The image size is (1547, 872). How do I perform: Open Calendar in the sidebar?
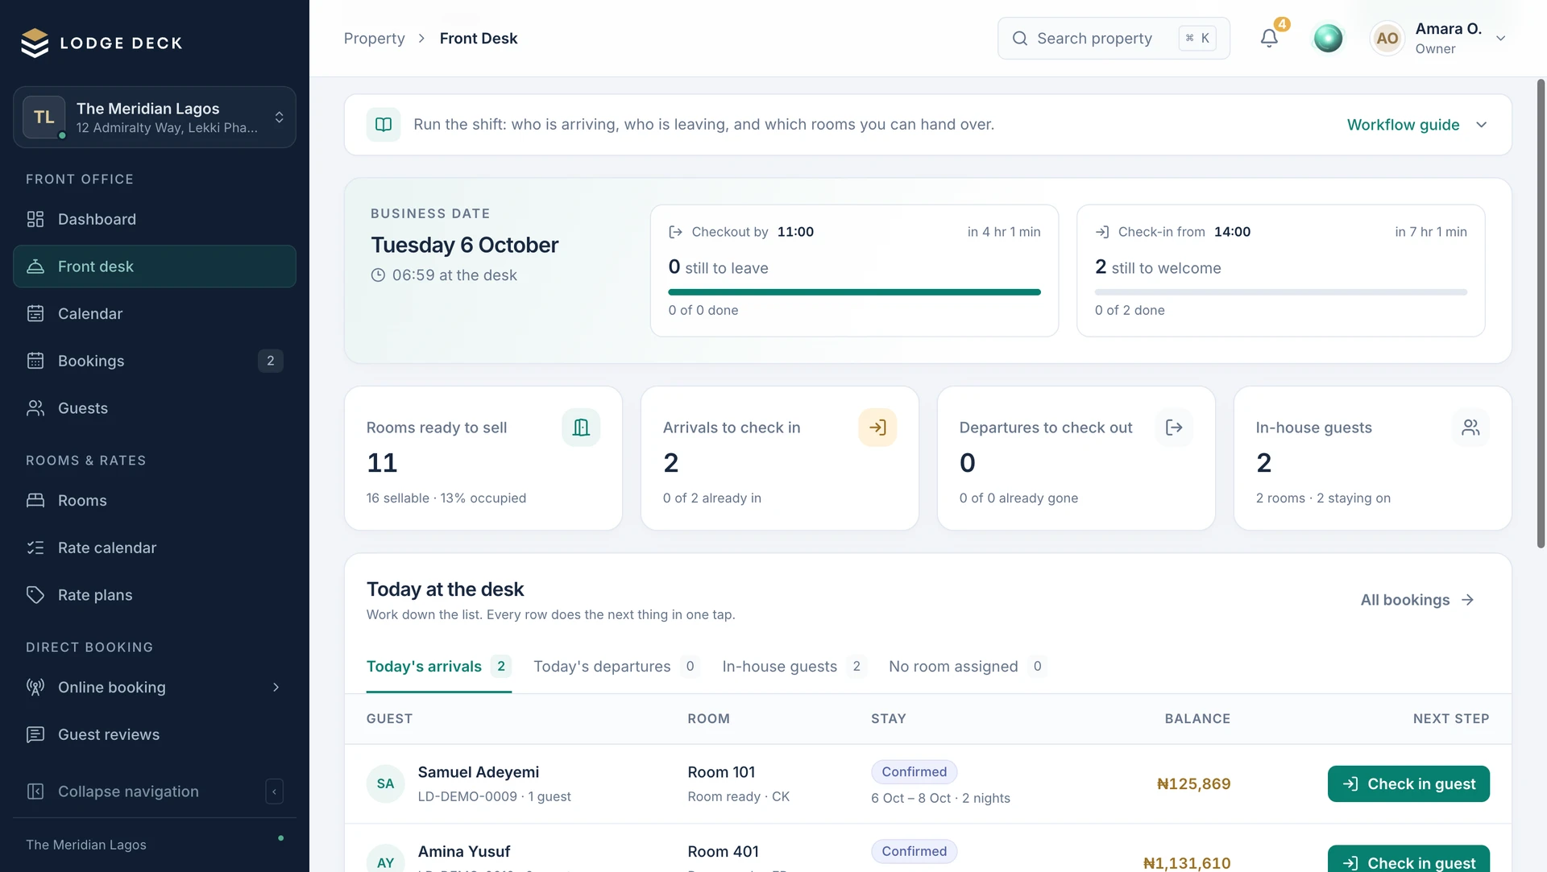(155, 314)
